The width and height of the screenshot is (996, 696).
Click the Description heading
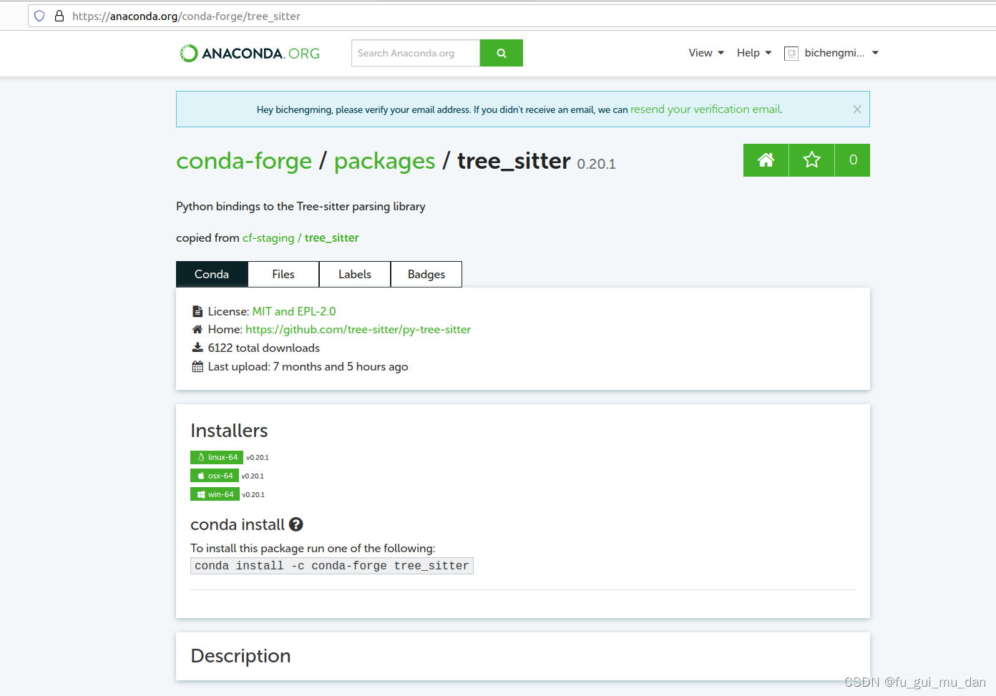[x=240, y=656]
